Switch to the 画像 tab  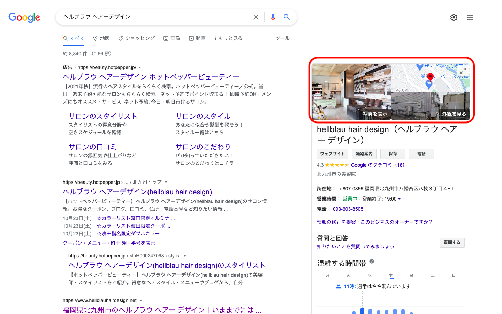[172, 38]
